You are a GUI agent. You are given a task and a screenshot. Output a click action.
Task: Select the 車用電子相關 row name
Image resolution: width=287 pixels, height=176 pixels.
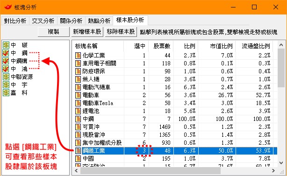[x=100, y=63]
